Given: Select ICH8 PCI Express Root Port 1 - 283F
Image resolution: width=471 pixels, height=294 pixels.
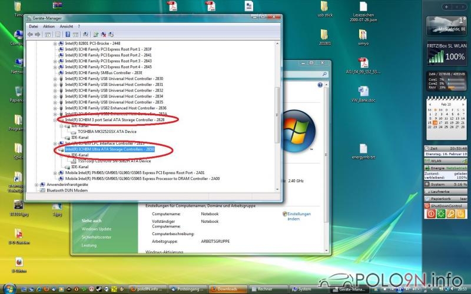Looking at the screenshot, I should point(108,49).
